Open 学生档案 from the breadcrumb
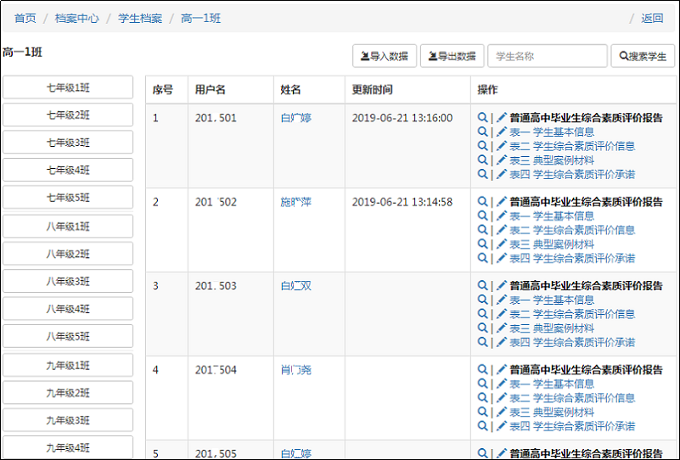This screenshot has width=680, height=460. tap(140, 18)
